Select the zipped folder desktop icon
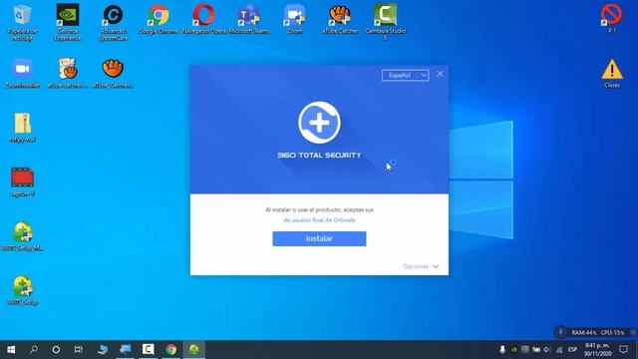Viewport: 638px width, 359px height. 22,128
